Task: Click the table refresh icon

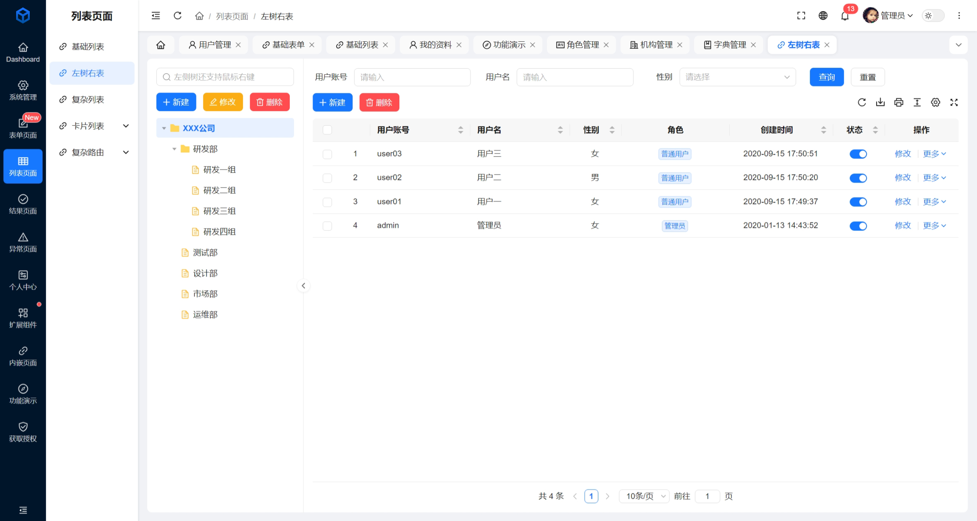Action: 862,102
